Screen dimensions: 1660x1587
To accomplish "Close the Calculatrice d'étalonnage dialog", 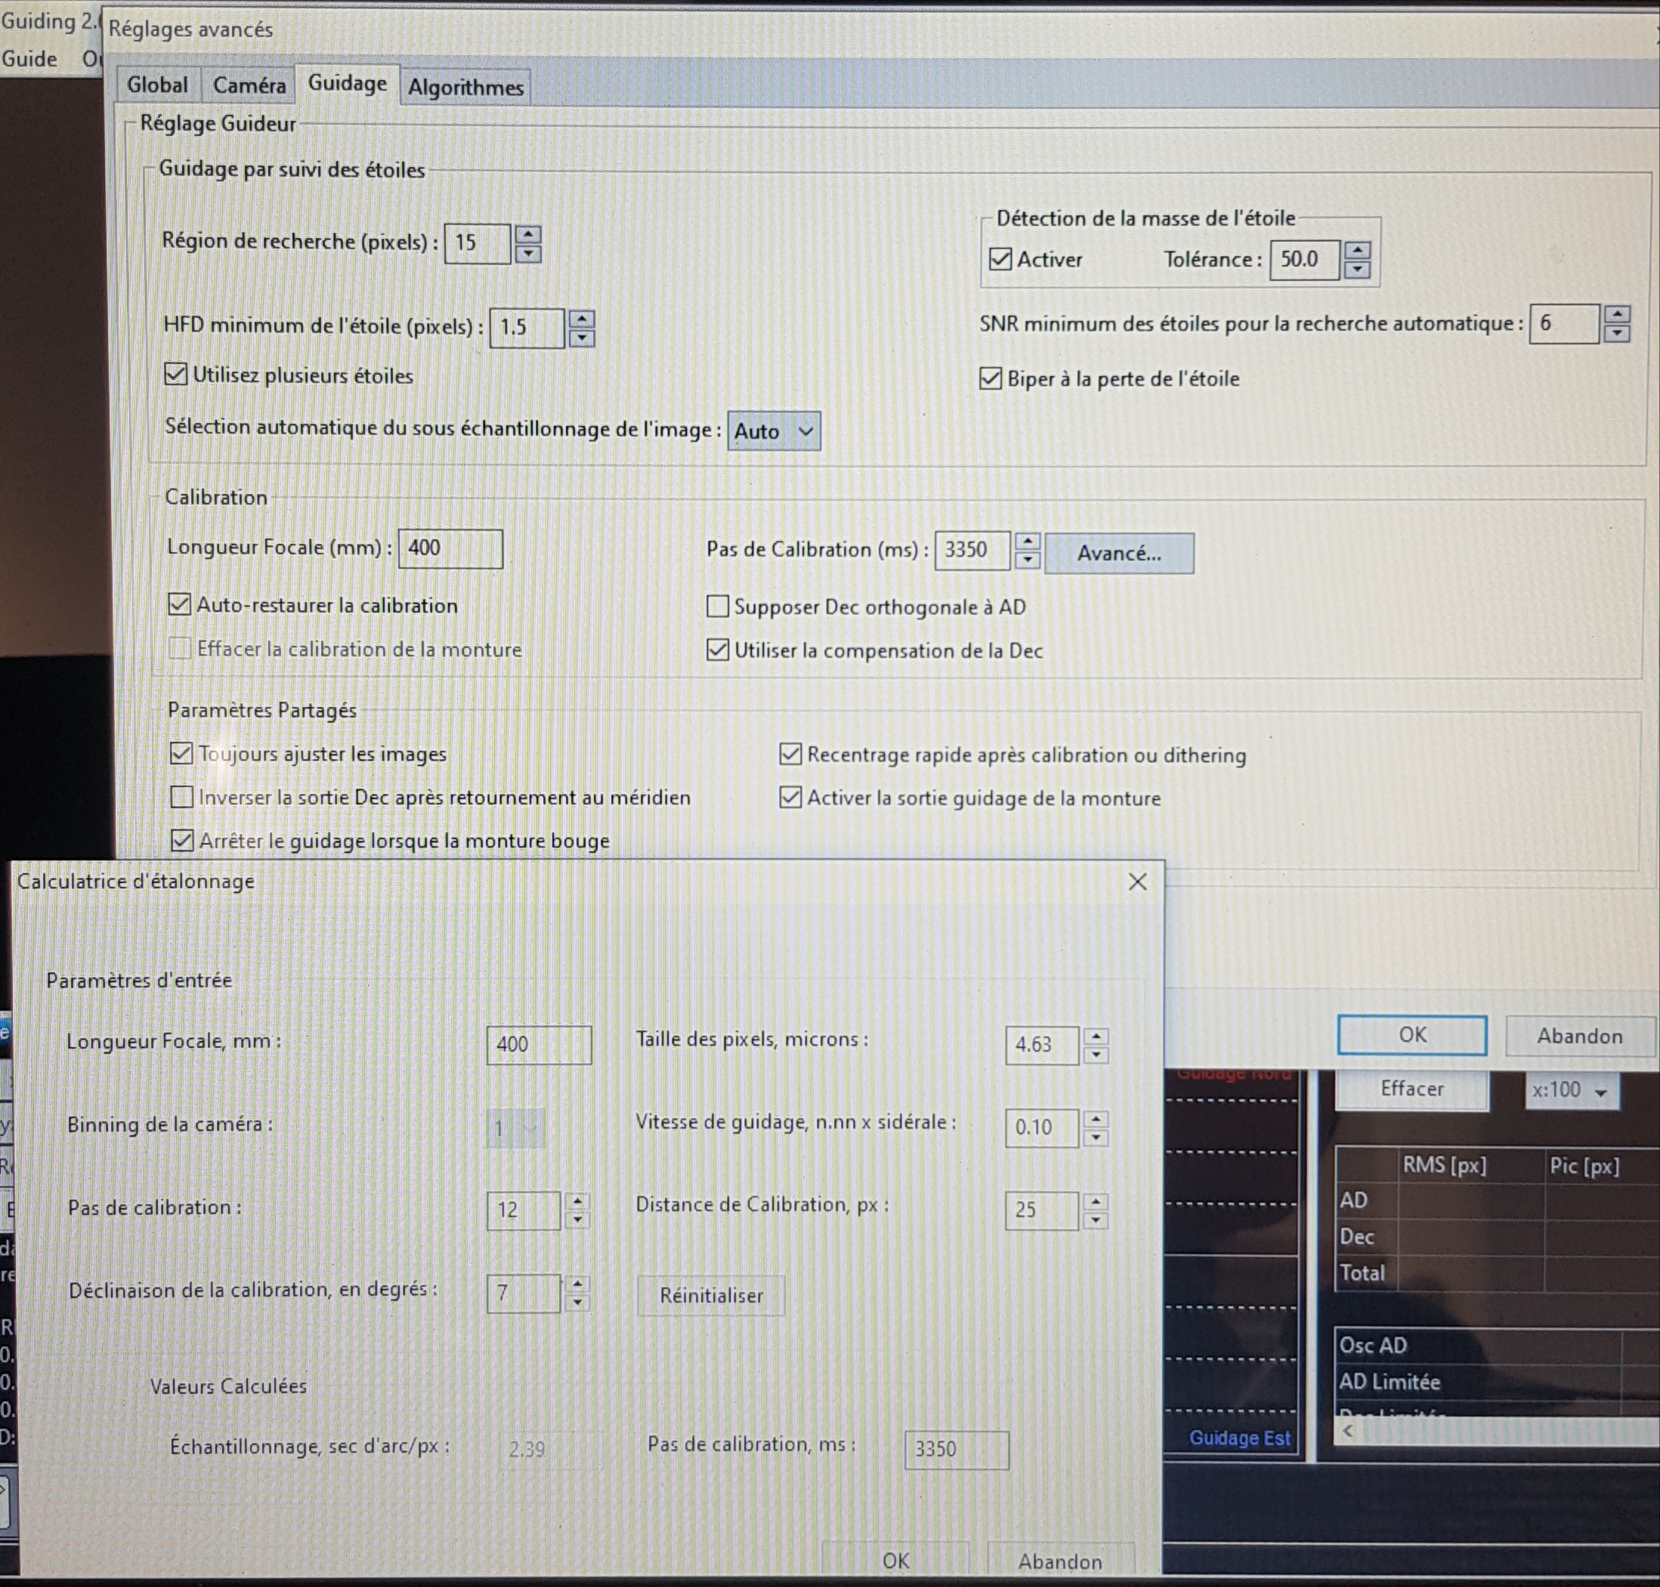I will pyautogui.click(x=1137, y=881).
